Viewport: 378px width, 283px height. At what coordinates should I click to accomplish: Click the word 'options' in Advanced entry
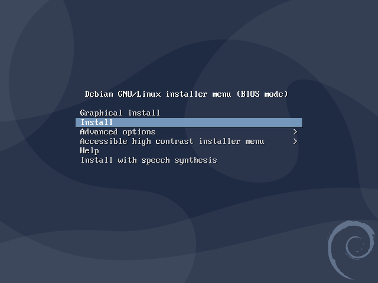pos(139,132)
